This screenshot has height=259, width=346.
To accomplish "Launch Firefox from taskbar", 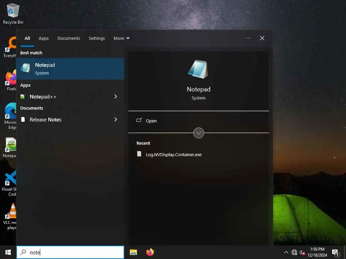I will [x=150, y=252].
